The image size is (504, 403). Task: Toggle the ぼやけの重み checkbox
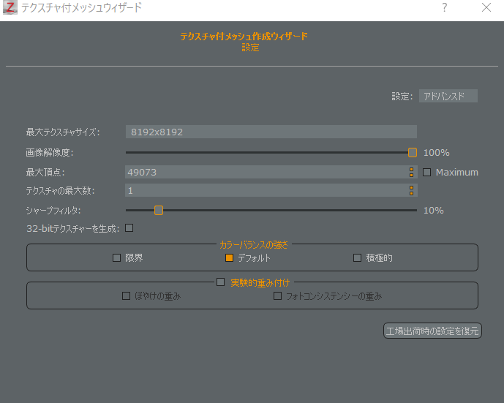point(126,295)
